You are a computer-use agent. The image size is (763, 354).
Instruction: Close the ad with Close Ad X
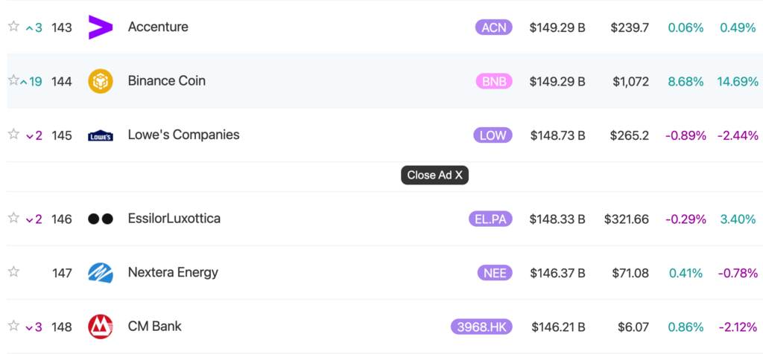pos(435,176)
